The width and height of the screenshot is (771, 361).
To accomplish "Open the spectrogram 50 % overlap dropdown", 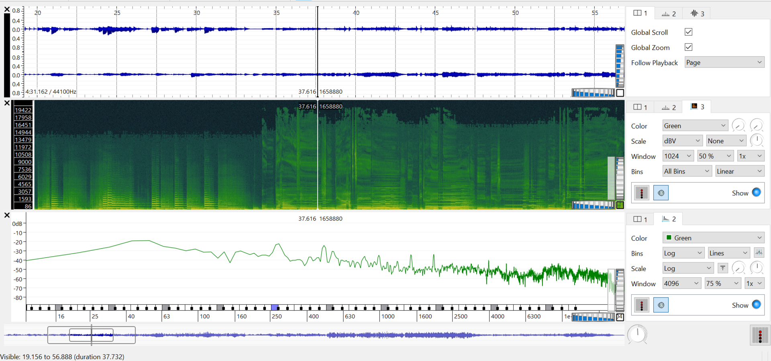I will click(716, 156).
